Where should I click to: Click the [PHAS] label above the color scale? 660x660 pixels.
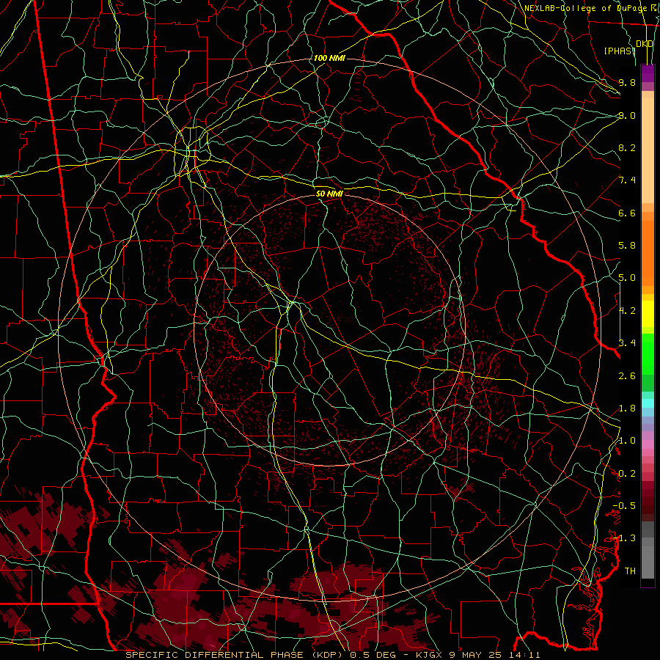[620, 51]
